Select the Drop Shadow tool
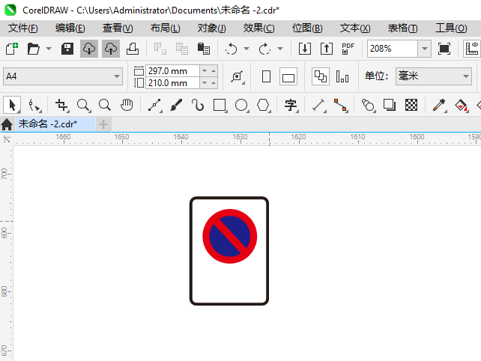The width and height of the screenshot is (481, 361). point(390,105)
